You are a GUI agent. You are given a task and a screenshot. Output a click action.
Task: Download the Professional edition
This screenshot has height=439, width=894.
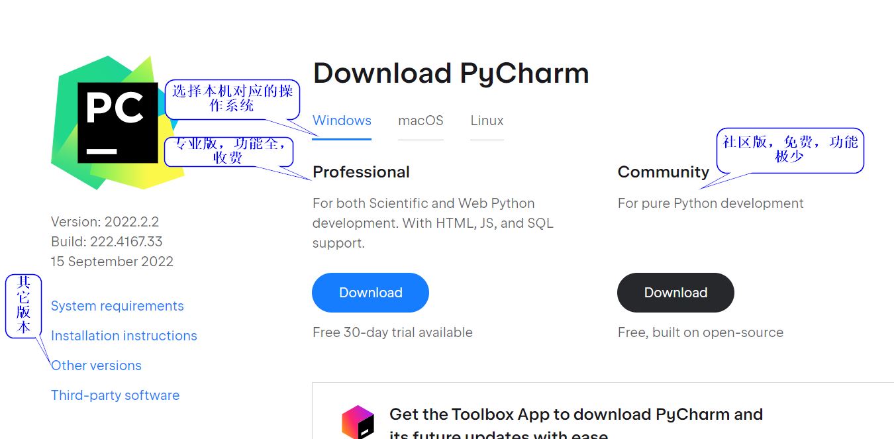click(x=370, y=293)
